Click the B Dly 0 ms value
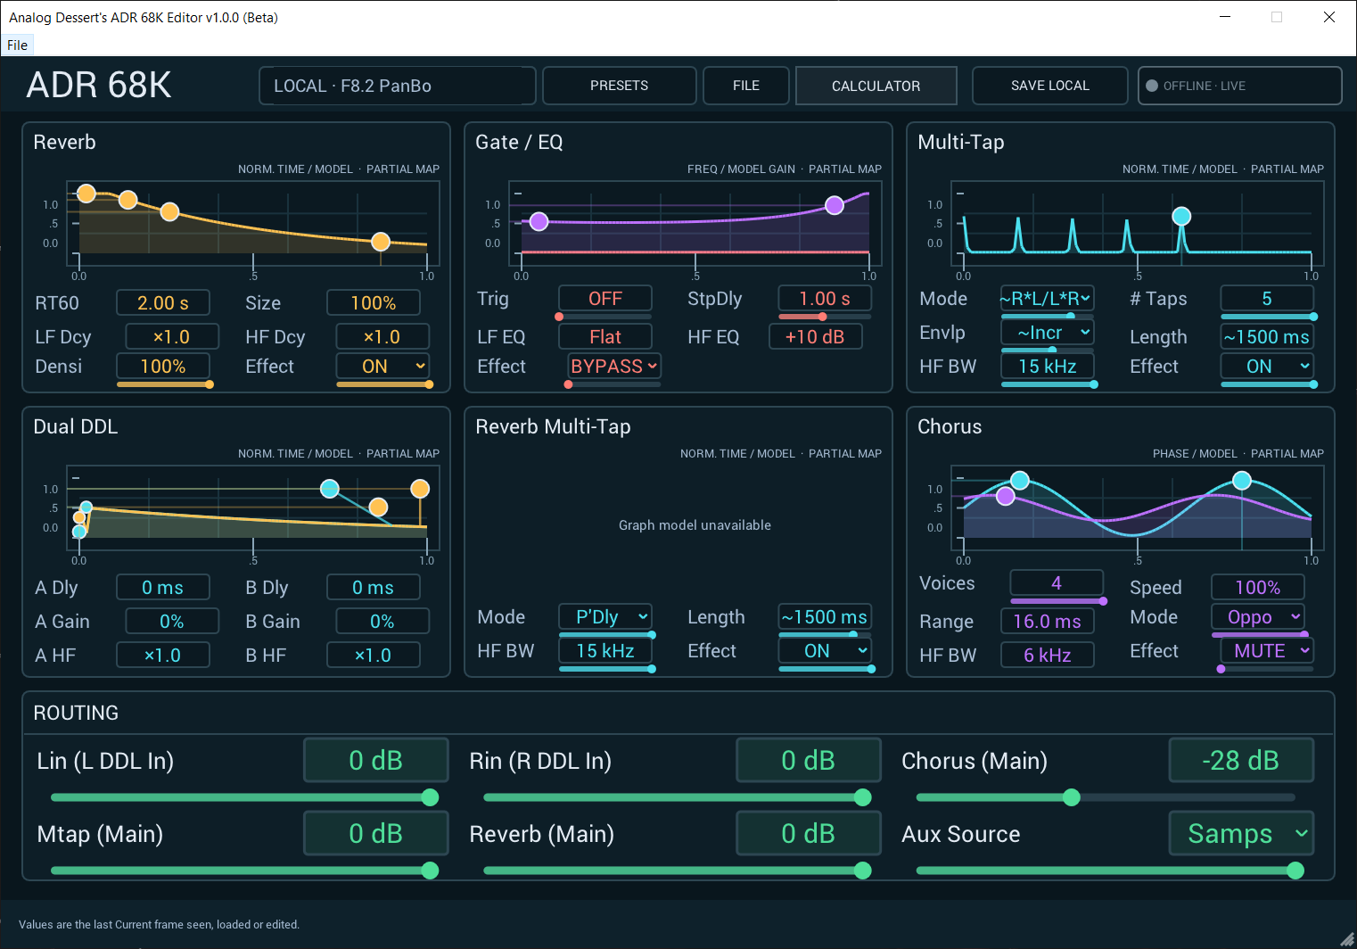This screenshot has height=949, width=1357. tap(374, 588)
